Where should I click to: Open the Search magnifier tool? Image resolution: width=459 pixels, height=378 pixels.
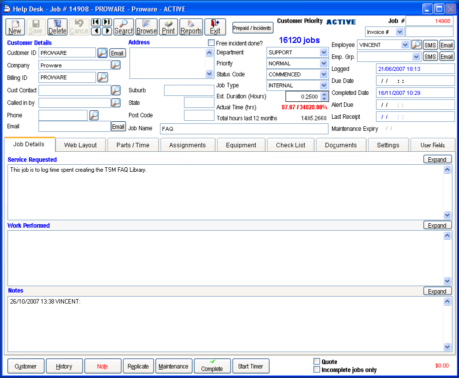123,27
